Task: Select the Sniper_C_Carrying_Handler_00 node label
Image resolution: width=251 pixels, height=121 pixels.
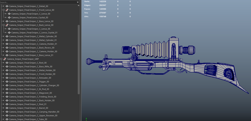Action: 34,112
